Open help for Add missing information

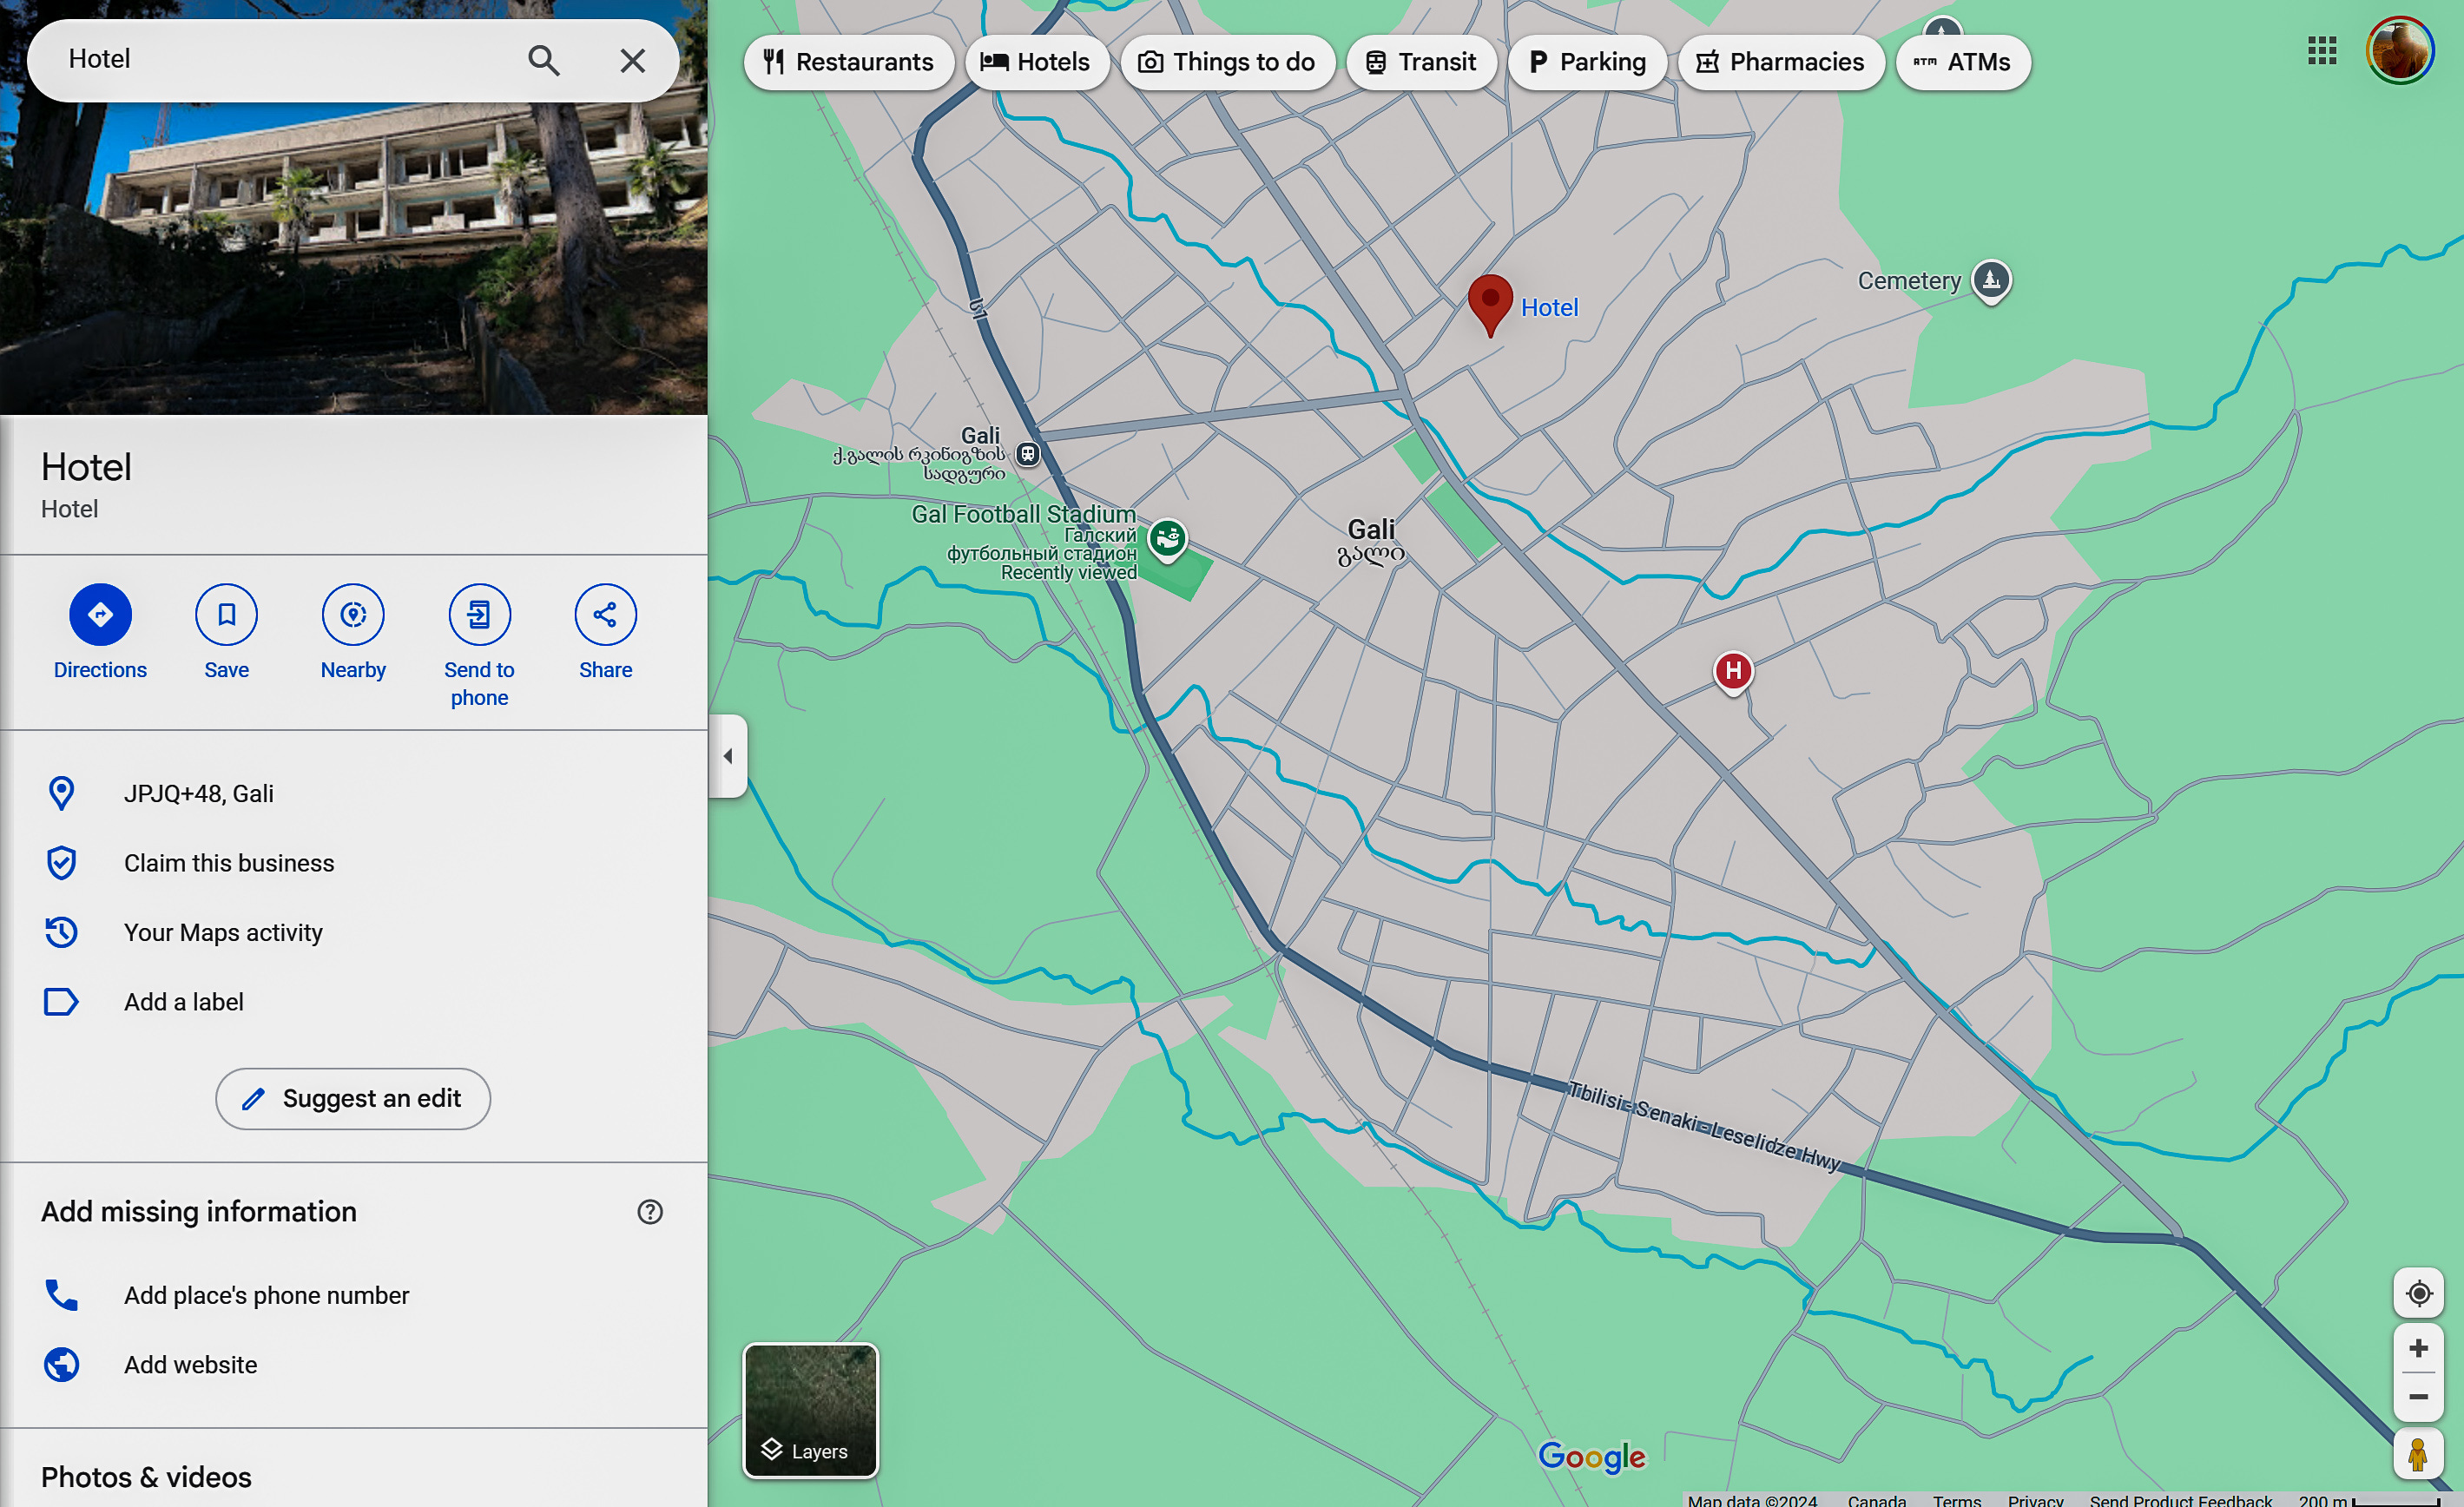click(650, 1211)
